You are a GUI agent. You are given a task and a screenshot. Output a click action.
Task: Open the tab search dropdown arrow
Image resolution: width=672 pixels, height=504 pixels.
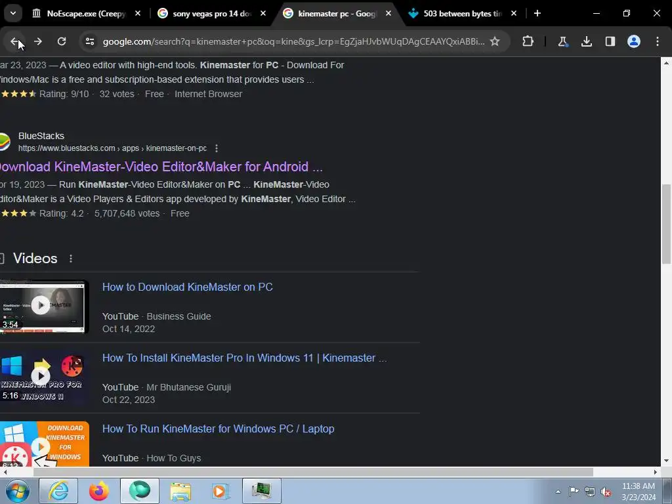(13, 13)
